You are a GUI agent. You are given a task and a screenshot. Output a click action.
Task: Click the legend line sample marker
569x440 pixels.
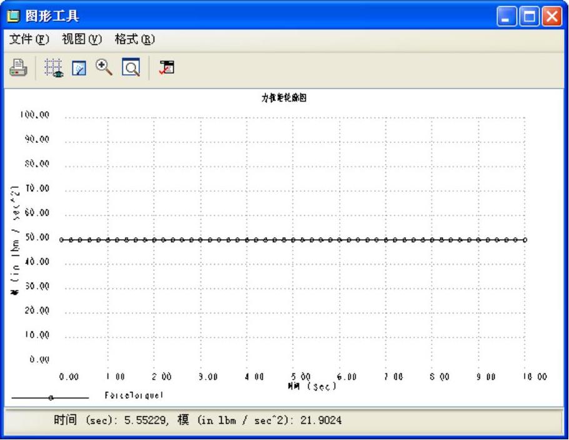51,397
